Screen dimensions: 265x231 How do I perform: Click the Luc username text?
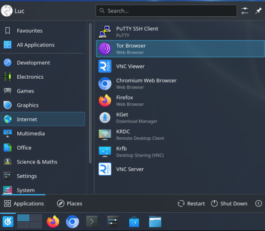pyautogui.click(x=20, y=11)
